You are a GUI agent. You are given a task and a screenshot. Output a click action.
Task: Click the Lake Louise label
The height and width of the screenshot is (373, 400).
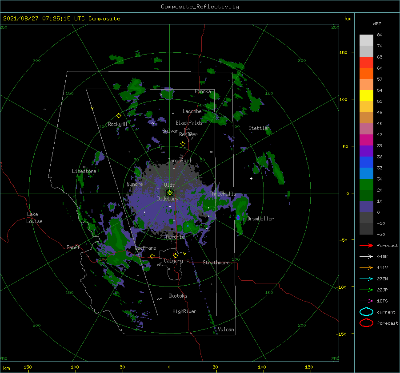pyautogui.click(x=34, y=218)
